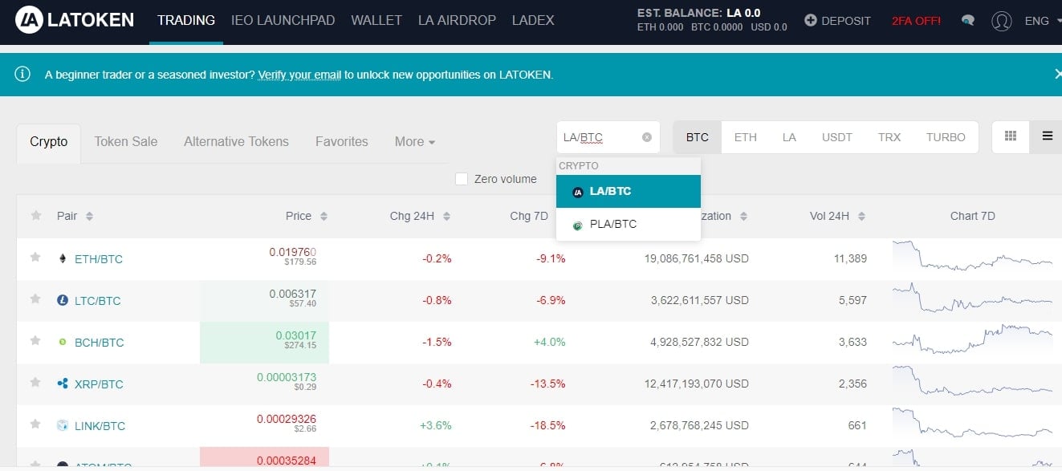Sort table by Pair column

click(75, 216)
